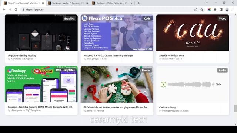Open the Sparkle Holiday Font thumbnail

(193, 33)
